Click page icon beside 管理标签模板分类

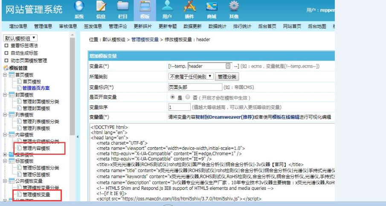click(19, 168)
